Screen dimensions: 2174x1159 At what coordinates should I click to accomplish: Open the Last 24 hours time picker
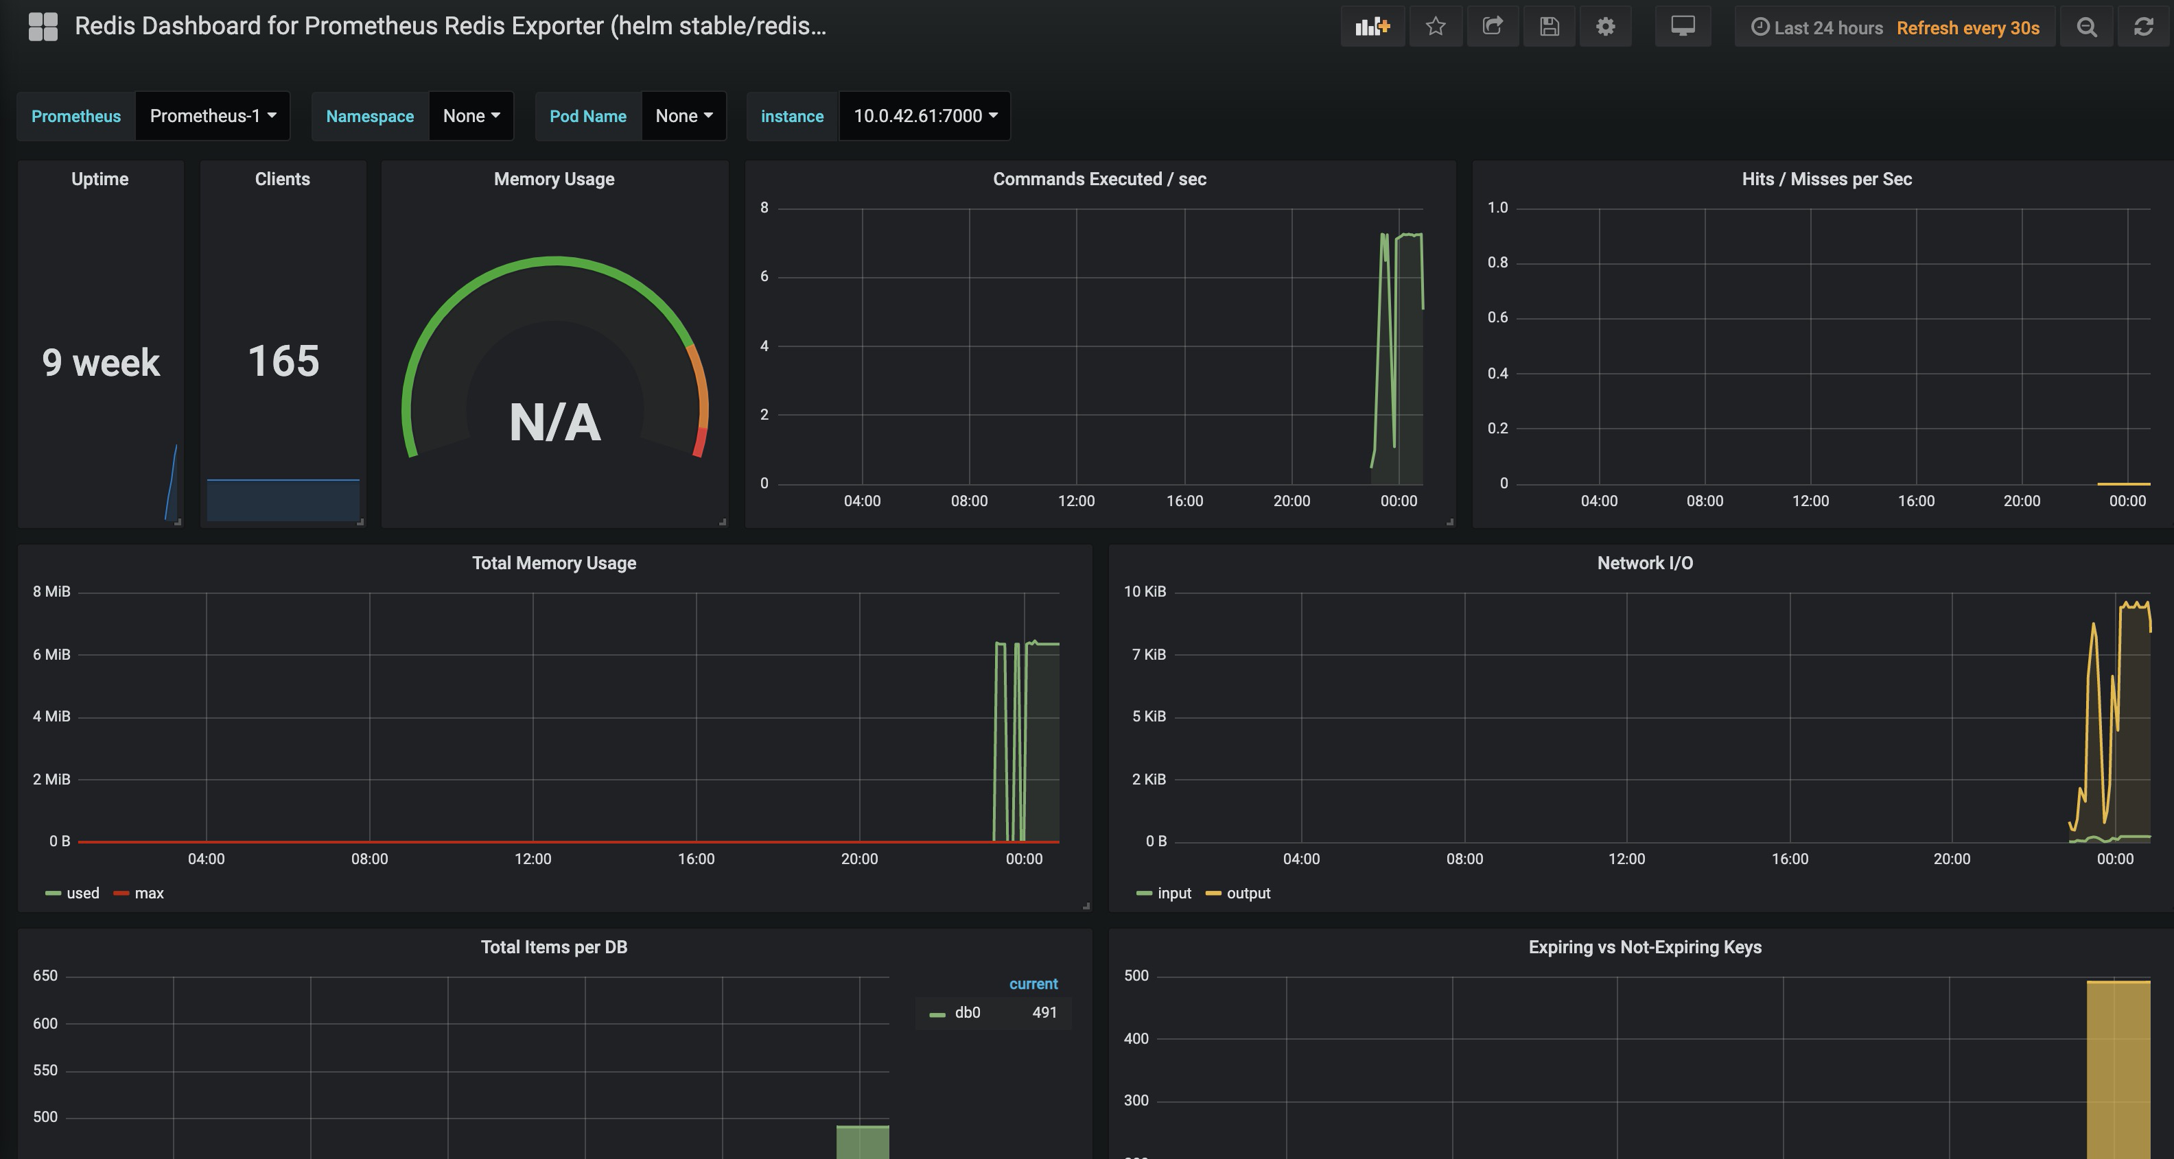click(1817, 28)
